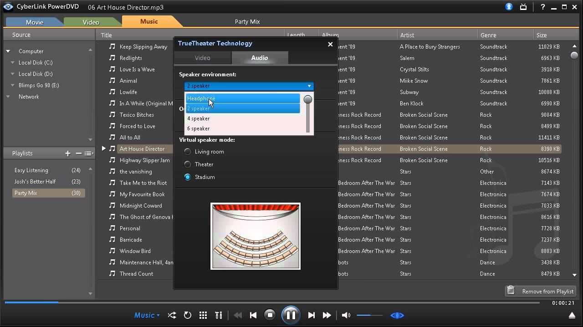Click the track list vertical scrollbar thumb

click(x=574, y=55)
